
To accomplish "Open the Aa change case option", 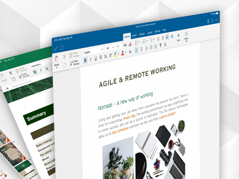I will (x=125, y=45).
